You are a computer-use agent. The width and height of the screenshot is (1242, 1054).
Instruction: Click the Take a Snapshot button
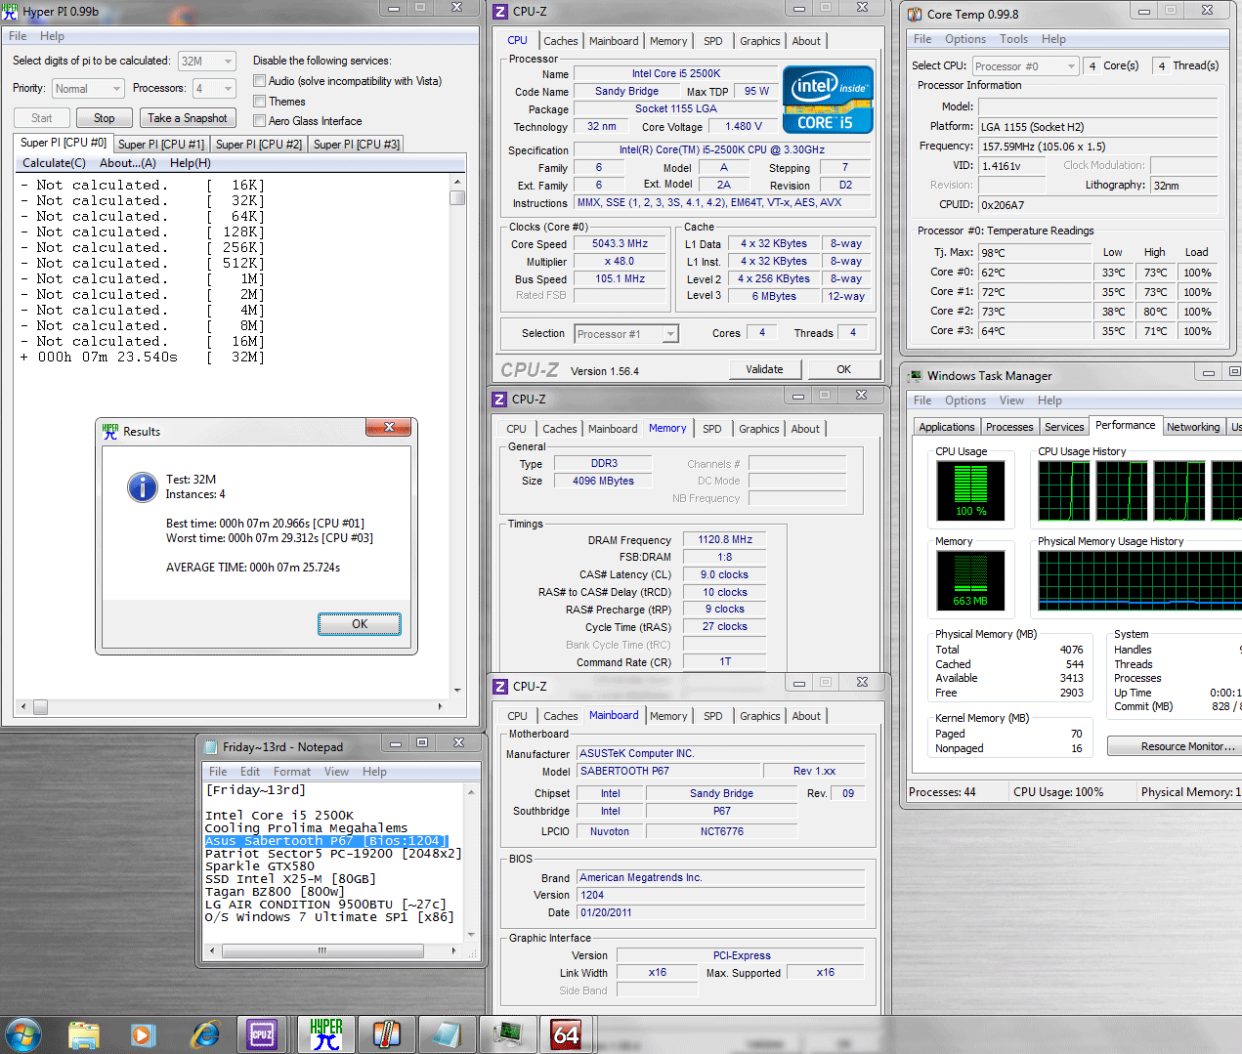188,118
